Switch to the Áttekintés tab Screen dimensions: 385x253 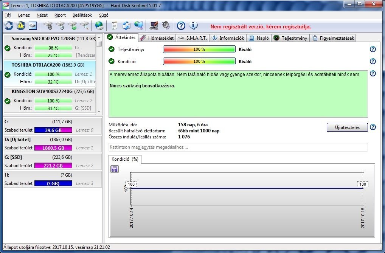pos(122,37)
